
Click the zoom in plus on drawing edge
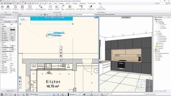click(20, 85)
